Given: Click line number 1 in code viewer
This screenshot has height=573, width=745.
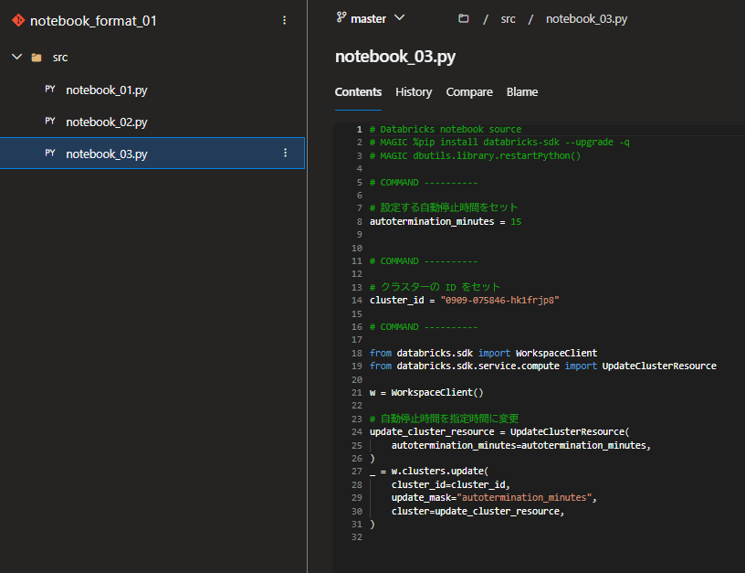Looking at the screenshot, I should point(359,130).
